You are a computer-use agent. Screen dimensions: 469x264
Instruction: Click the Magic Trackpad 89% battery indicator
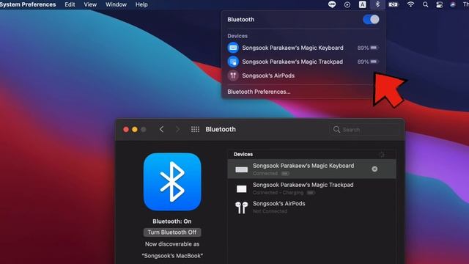coord(368,62)
